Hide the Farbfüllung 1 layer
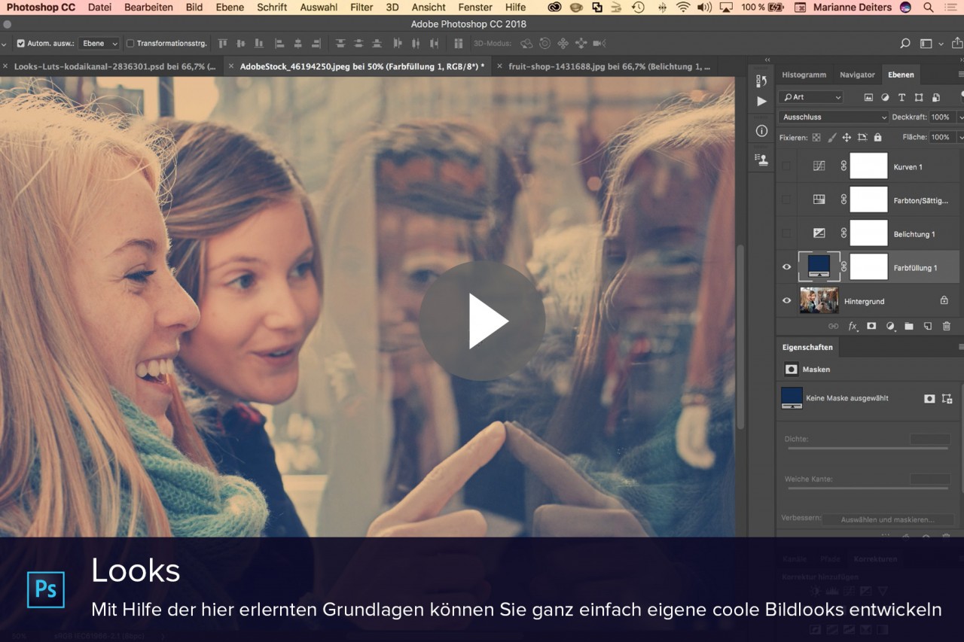This screenshot has width=964, height=642. tap(787, 267)
